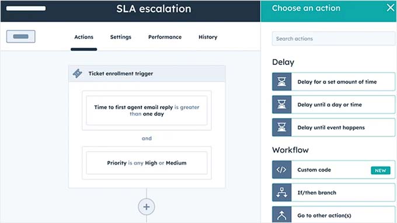397x223 pixels.
Task: Select the Custom code action
Action: 334,170
